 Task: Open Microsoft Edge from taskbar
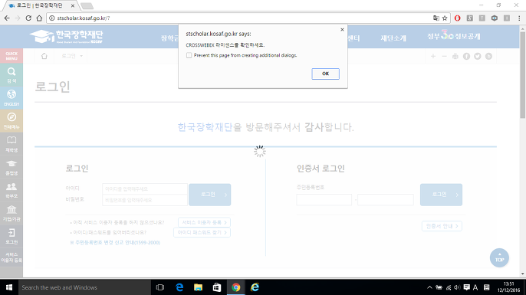[x=179, y=287]
